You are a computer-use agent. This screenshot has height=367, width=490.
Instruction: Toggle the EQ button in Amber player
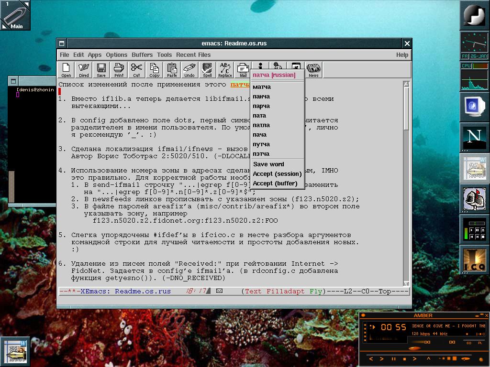point(469,343)
